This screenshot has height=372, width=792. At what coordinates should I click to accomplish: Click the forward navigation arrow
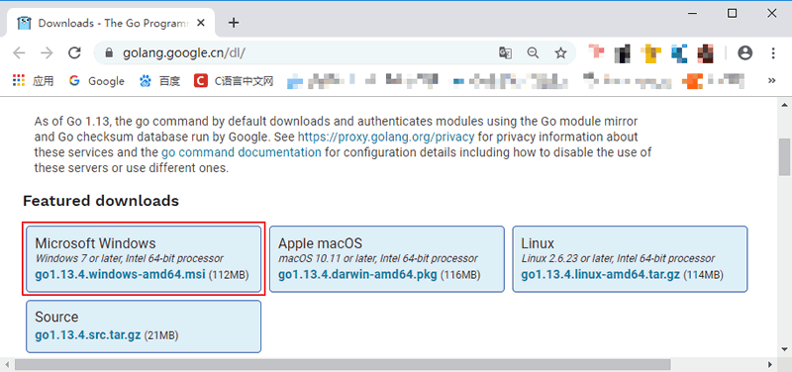47,53
